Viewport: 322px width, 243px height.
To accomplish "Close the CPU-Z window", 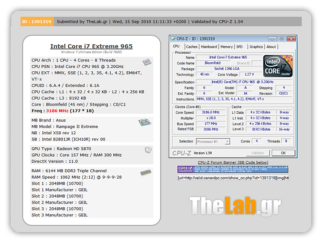I will 291,39.
